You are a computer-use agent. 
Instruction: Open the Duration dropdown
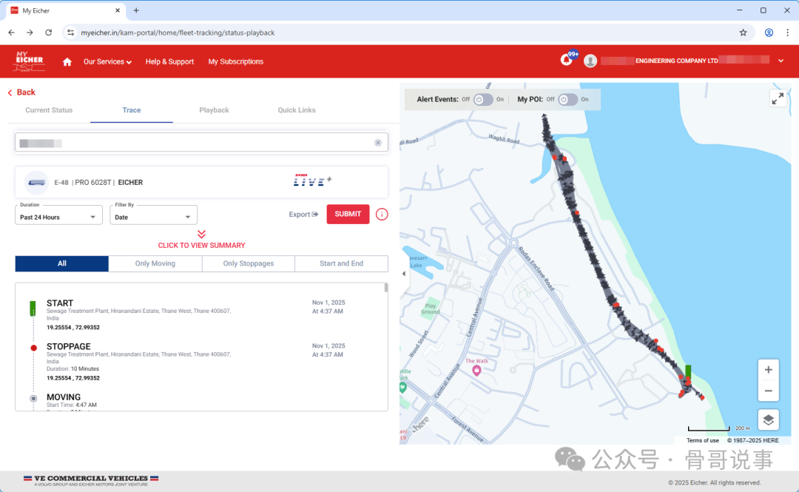(x=58, y=215)
